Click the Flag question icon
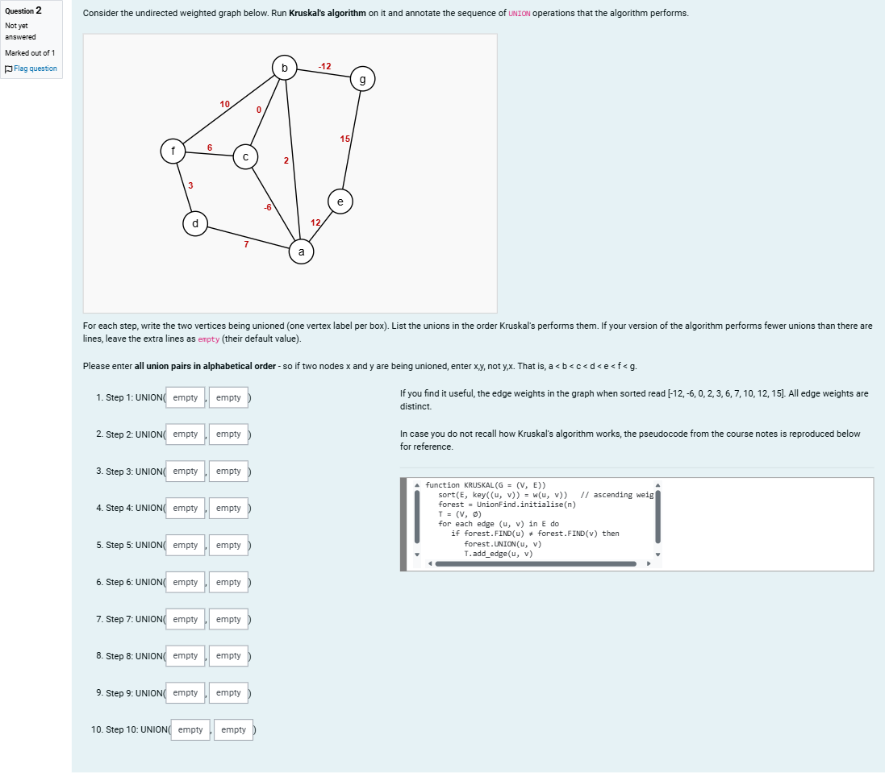Screen dimensions: 885x781 8,69
